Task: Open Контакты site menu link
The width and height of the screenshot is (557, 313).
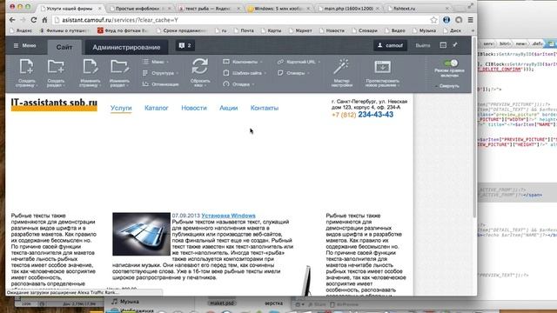Action: pos(265,108)
